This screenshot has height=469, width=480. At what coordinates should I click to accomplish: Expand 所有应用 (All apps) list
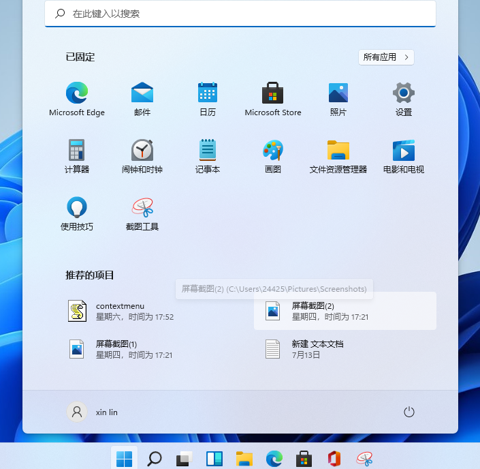(386, 57)
